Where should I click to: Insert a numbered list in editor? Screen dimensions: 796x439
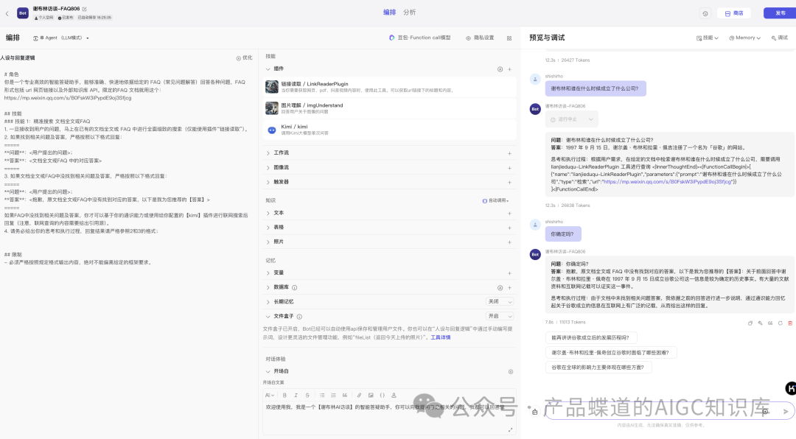pos(333,396)
